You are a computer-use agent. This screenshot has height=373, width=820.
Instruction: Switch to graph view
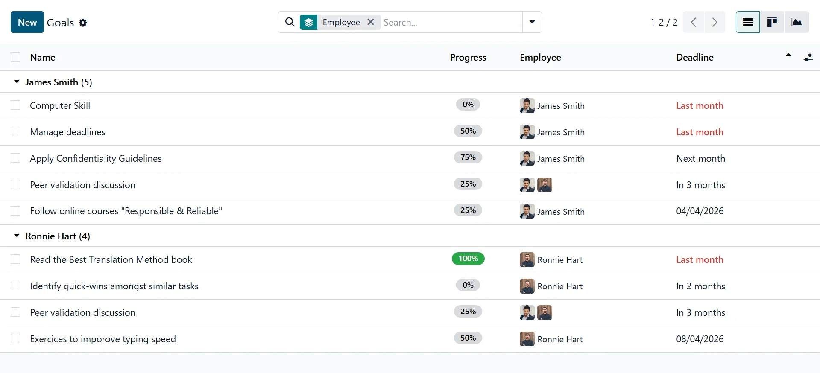point(797,22)
